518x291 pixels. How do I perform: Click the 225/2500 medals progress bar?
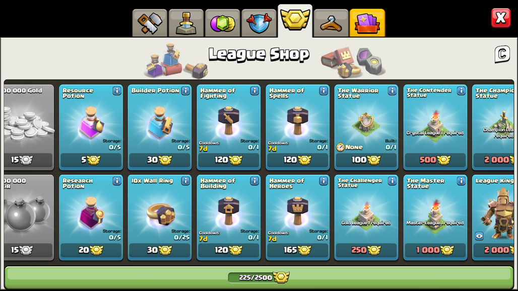click(x=259, y=277)
